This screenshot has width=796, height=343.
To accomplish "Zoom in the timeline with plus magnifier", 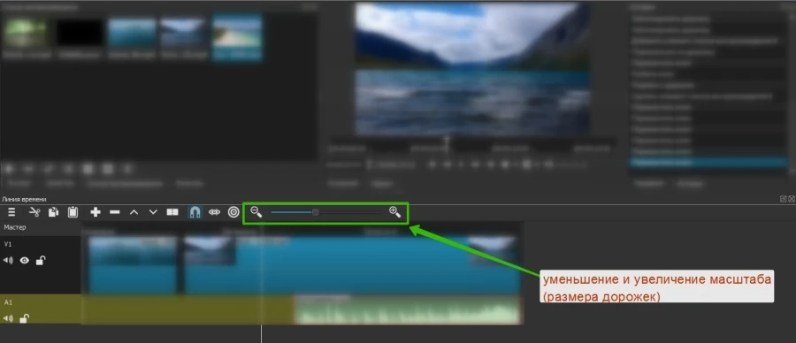I will click(395, 212).
